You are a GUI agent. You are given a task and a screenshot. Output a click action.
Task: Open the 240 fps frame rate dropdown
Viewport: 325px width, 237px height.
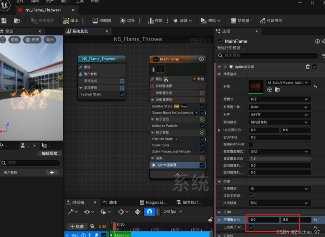pyautogui.click(x=173, y=212)
